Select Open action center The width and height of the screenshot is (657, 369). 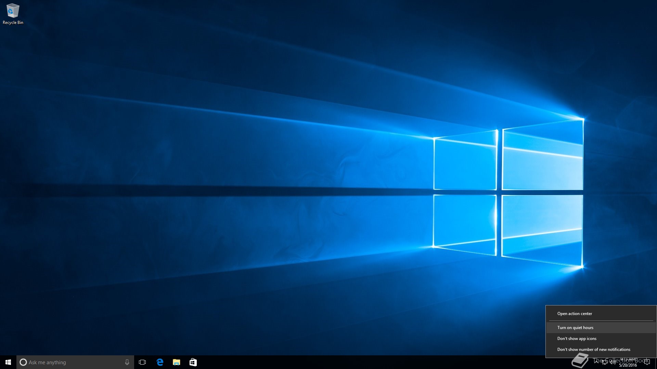pos(601,314)
